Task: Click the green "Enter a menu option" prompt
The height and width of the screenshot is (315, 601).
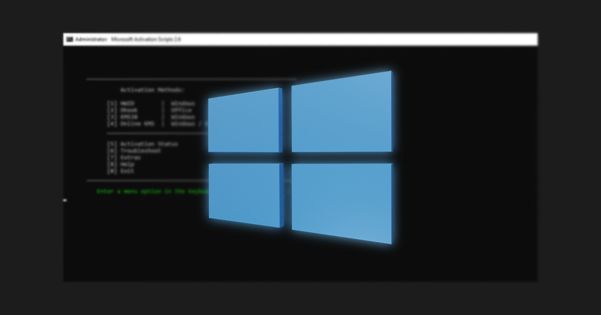Action: 152,191
